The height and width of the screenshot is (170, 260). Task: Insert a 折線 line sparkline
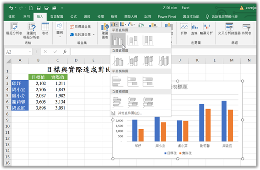(x=184, y=29)
